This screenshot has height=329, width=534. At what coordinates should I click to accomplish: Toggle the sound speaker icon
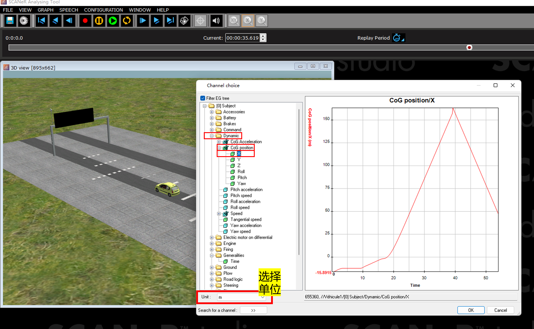pos(216,21)
